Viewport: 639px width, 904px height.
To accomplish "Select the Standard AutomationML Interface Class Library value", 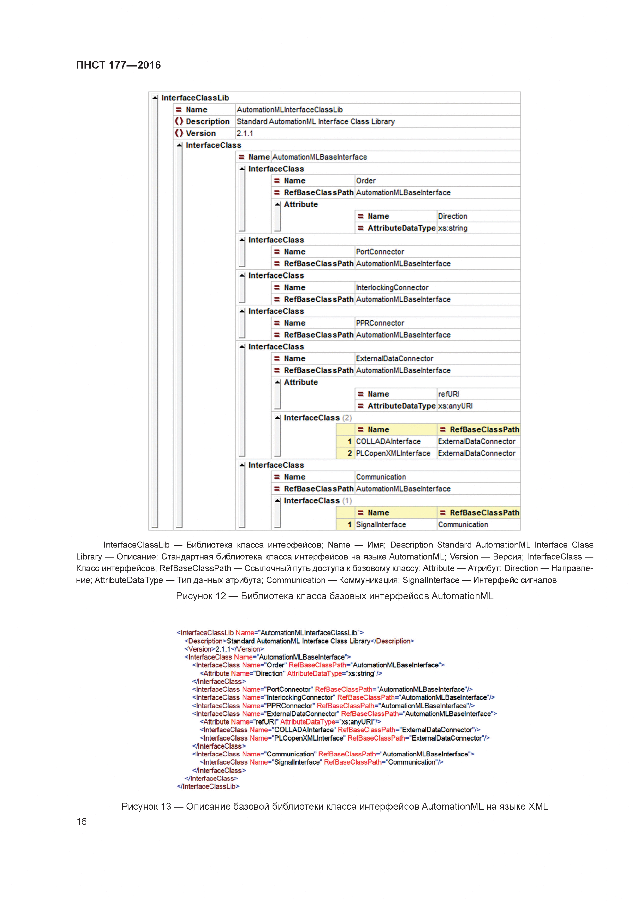I will point(378,121).
